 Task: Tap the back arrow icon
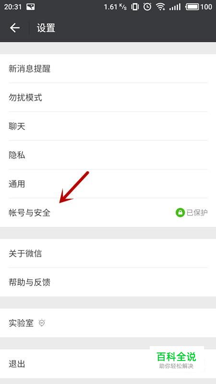coord(15,28)
